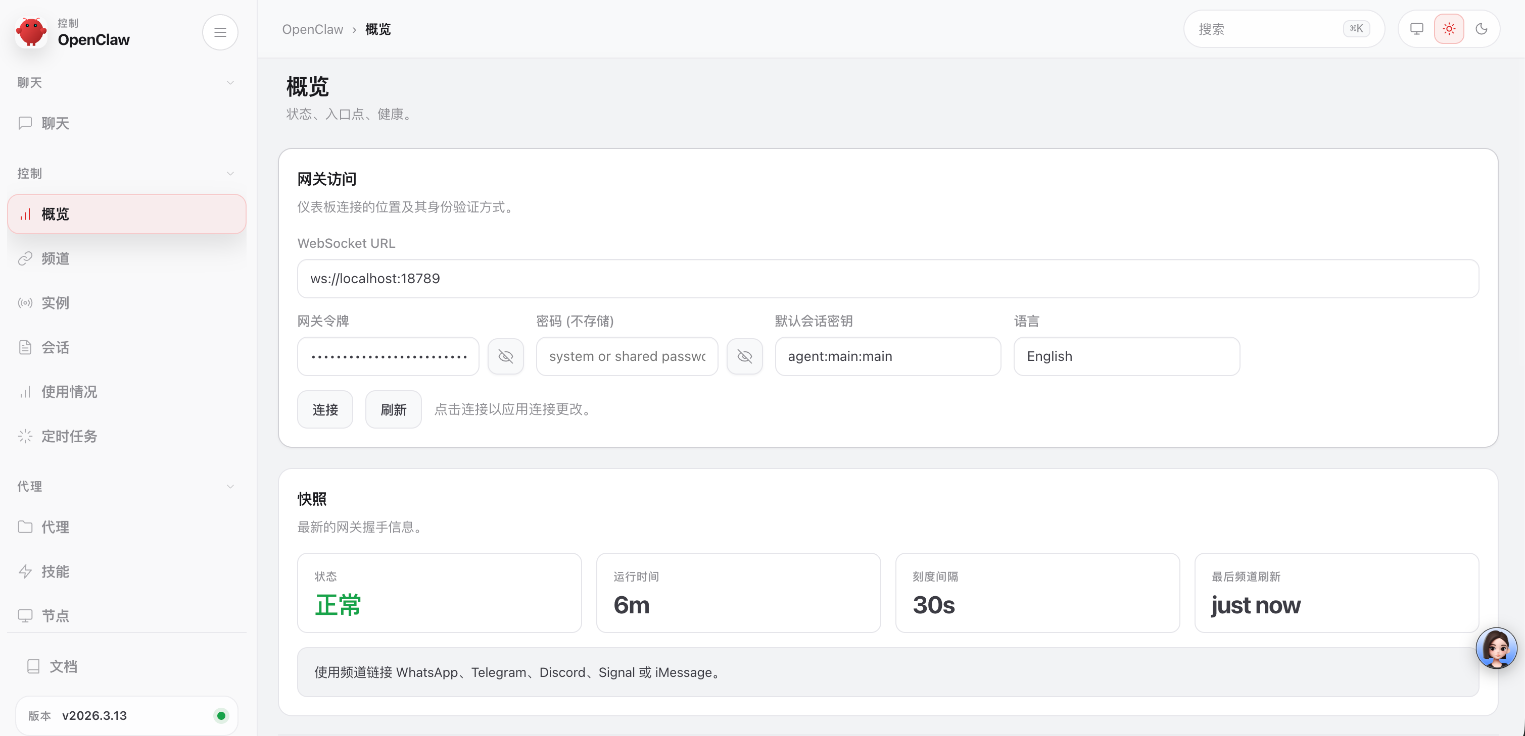
Task: Open 频道 channels link icon item
Action: (x=55, y=258)
